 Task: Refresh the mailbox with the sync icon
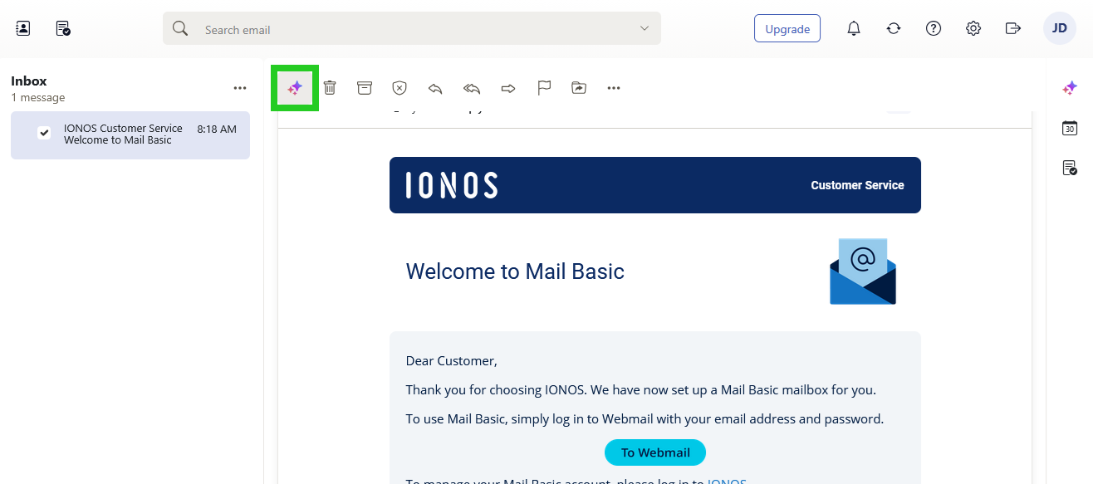pos(893,27)
